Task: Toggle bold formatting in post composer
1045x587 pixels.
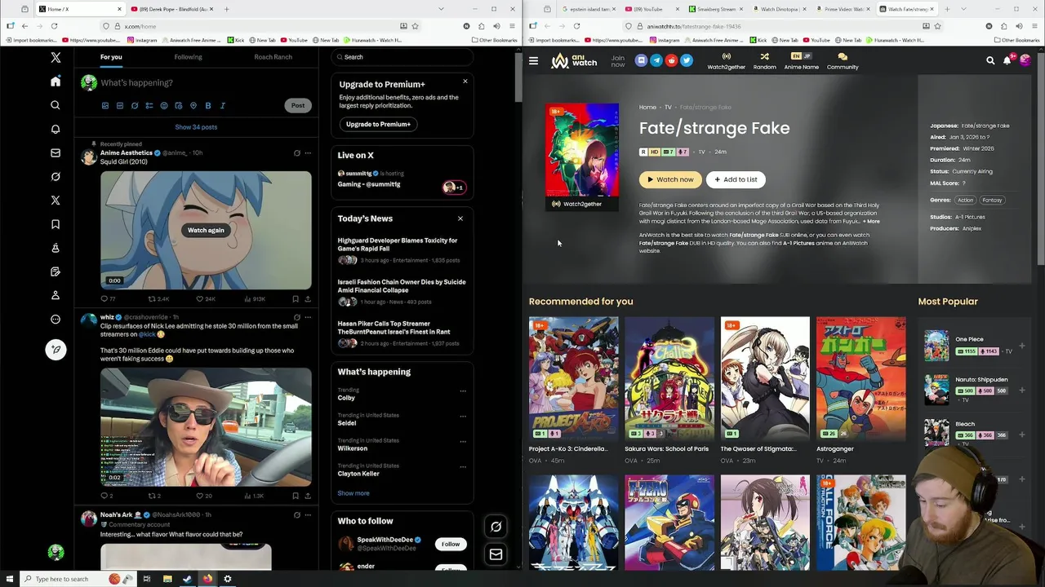Action: click(x=208, y=105)
